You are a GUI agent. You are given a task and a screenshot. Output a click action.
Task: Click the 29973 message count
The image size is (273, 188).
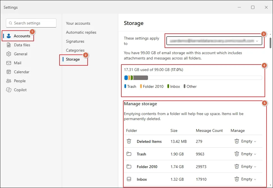point(201,167)
